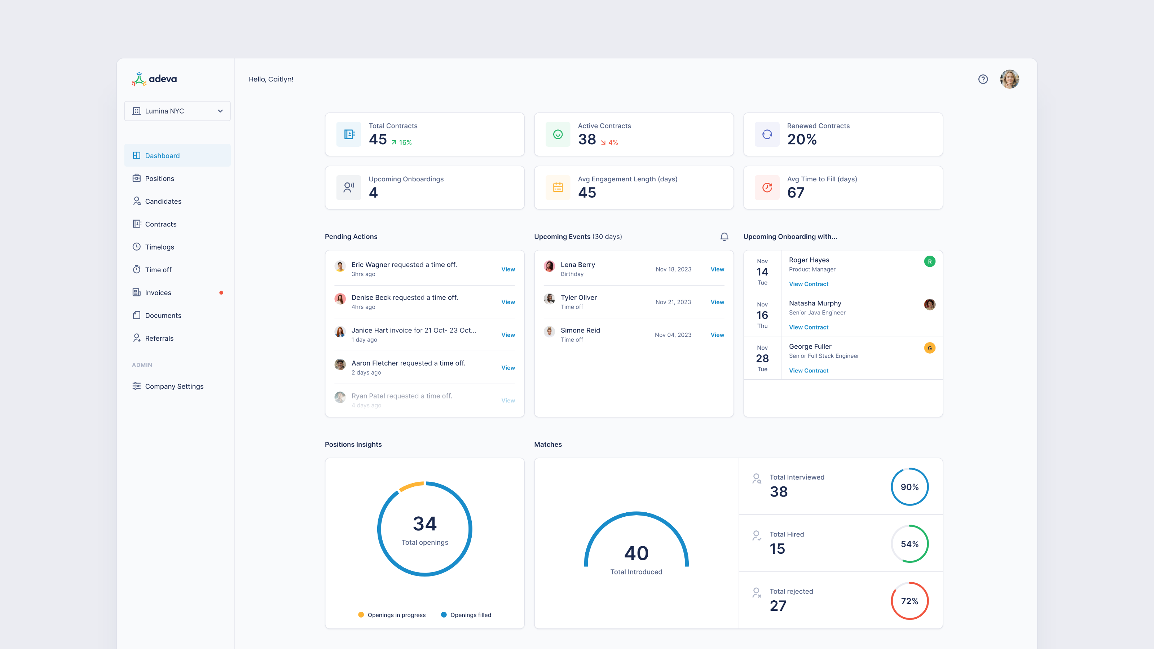Image resolution: width=1154 pixels, height=649 pixels.
Task: Open Caitlyn's profile avatar menu
Action: click(1009, 79)
